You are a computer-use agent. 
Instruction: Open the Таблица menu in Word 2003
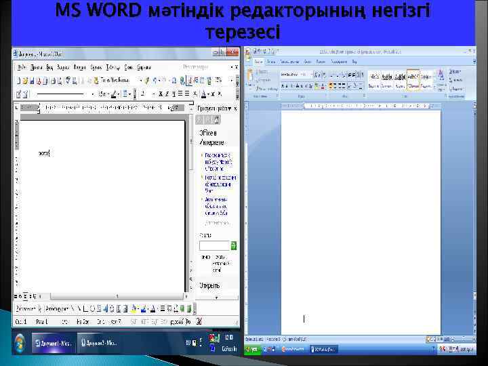(113, 67)
